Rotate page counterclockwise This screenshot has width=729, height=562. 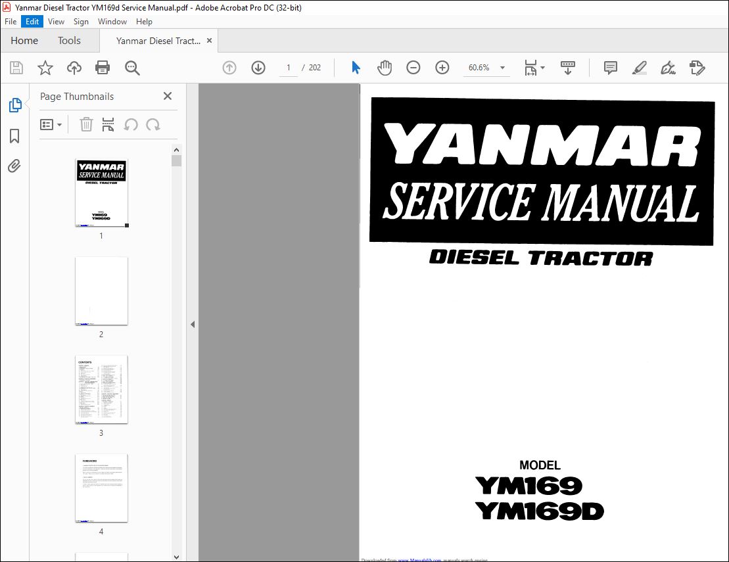131,125
